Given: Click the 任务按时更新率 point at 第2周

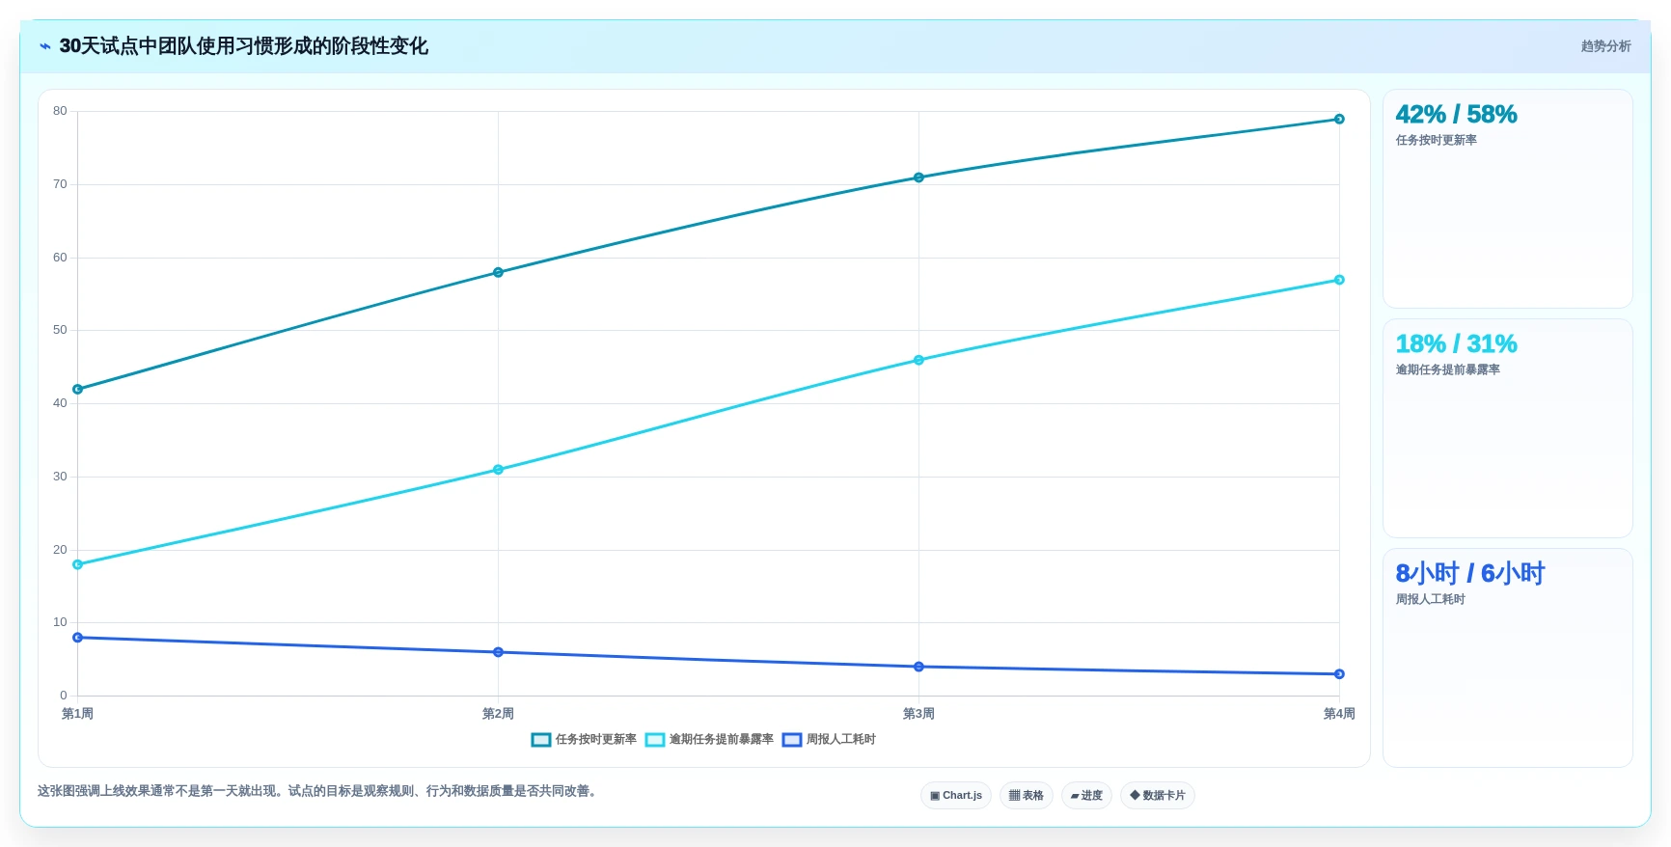Looking at the screenshot, I should point(498,273).
